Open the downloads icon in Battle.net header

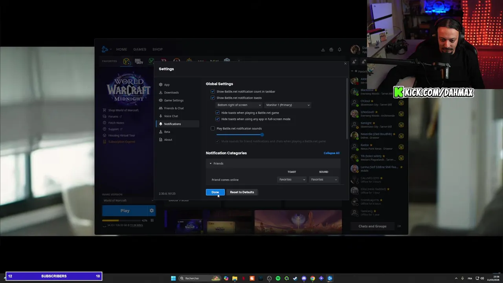click(x=323, y=50)
